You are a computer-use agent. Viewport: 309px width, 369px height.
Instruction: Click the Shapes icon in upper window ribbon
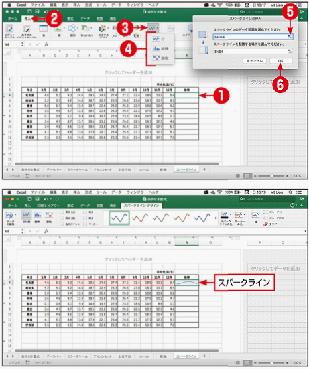click(72, 29)
